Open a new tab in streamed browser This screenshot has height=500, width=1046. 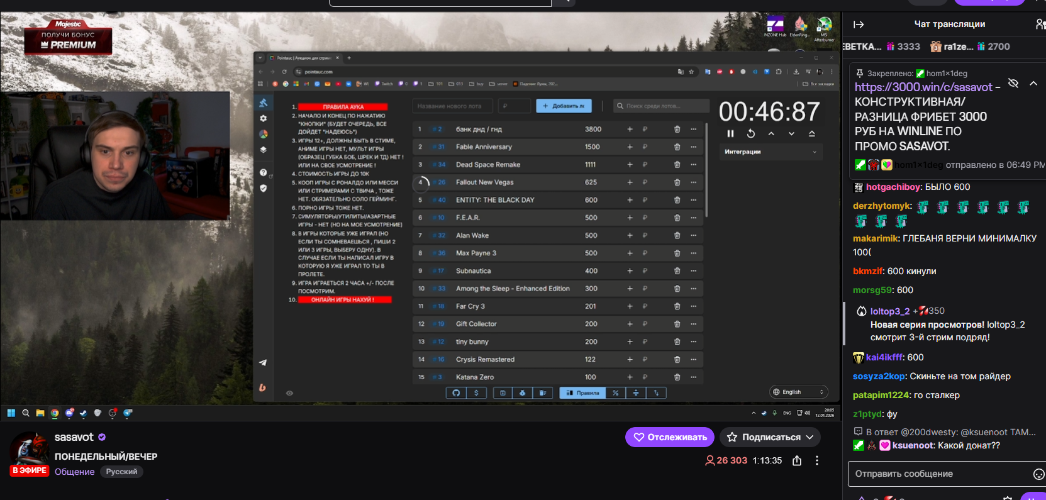pyautogui.click(x=349, y=58)
